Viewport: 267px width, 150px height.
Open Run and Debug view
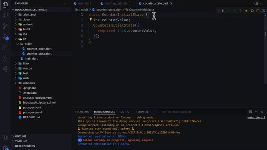click(x=5, y=37)
